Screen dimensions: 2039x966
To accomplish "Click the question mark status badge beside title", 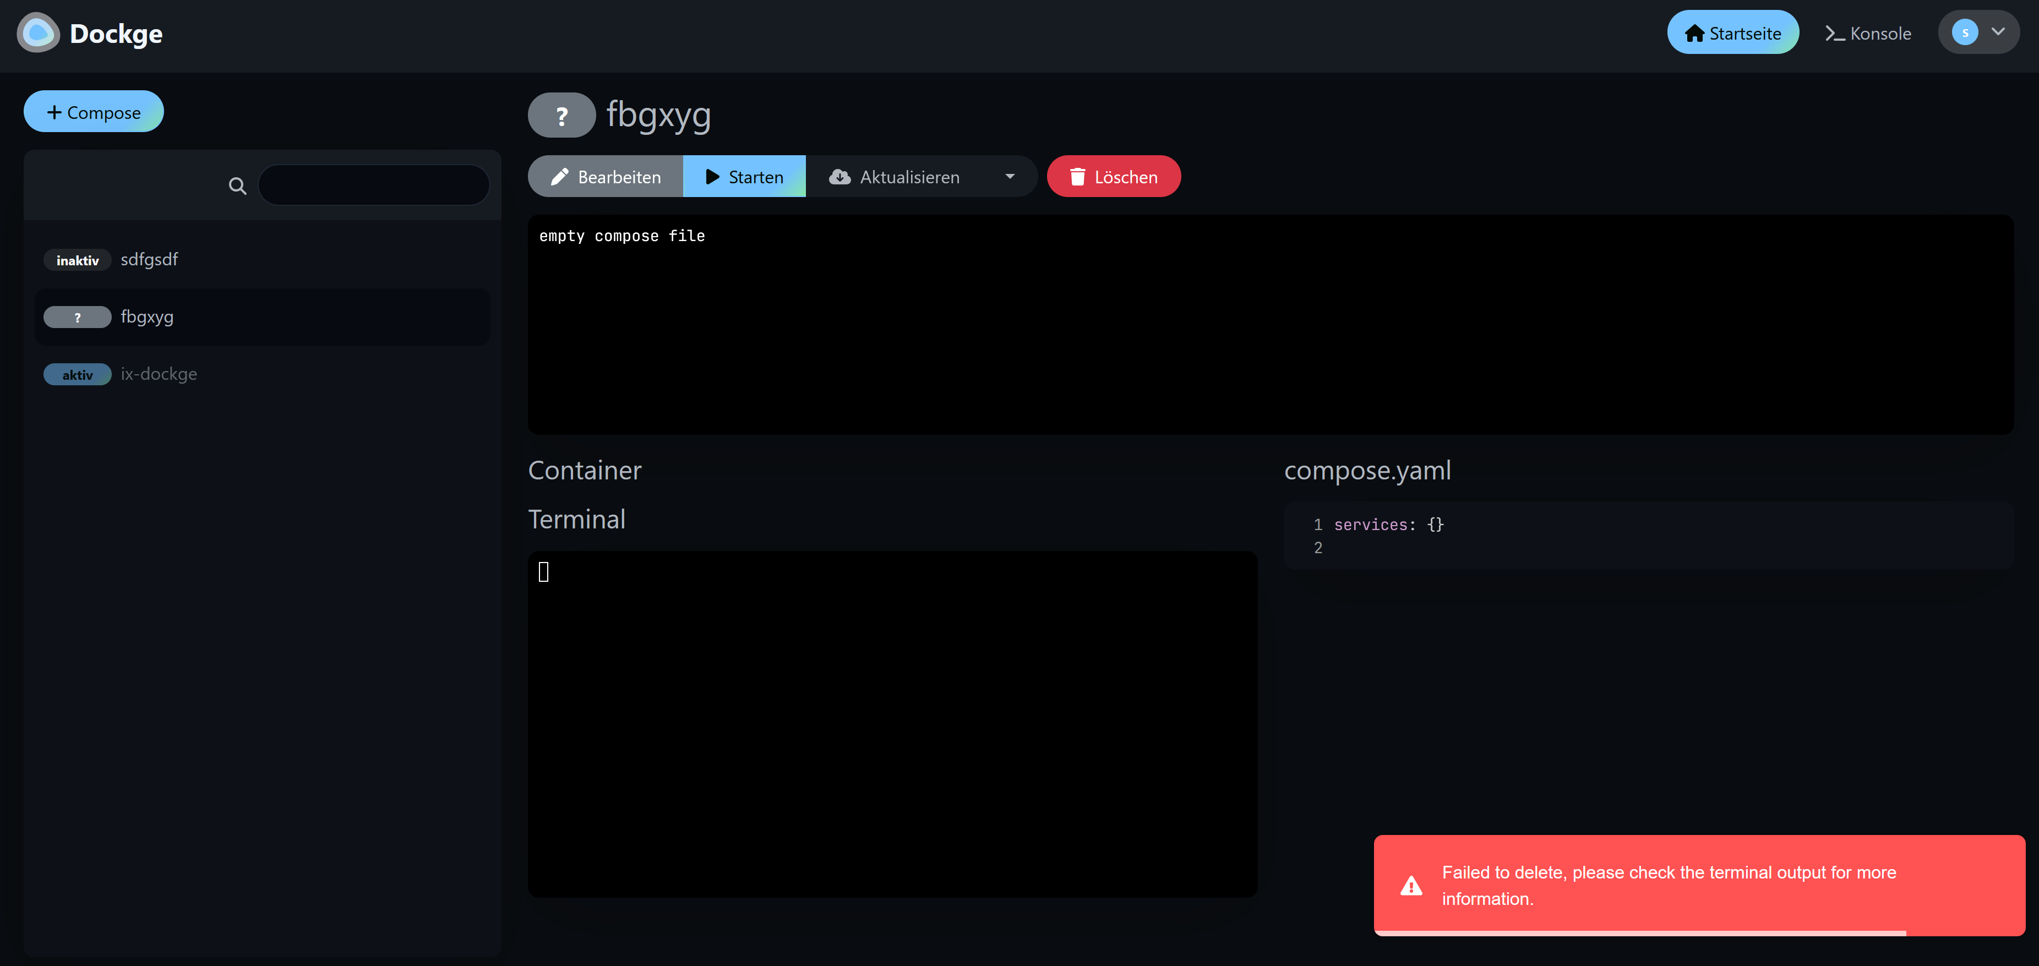I will pyautogui.click(x=561, y=116).
